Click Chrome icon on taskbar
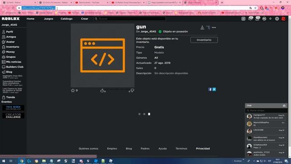Image resolution: width=291 pixels, height=164 pixels. [x=22, y=161]
